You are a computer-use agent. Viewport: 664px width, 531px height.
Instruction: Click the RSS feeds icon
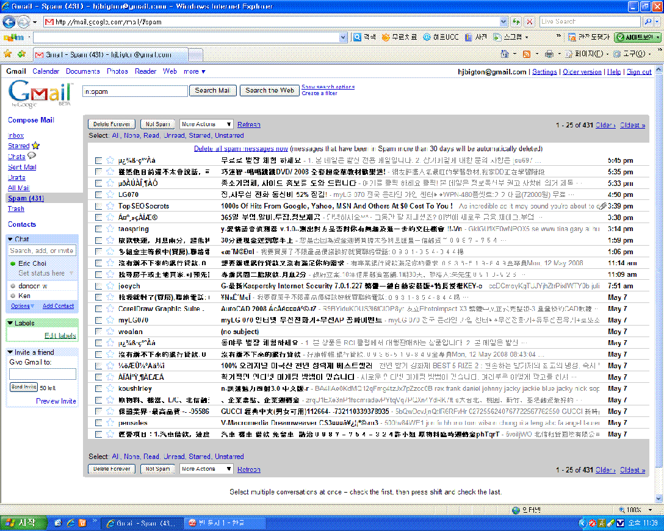[527, 54]
